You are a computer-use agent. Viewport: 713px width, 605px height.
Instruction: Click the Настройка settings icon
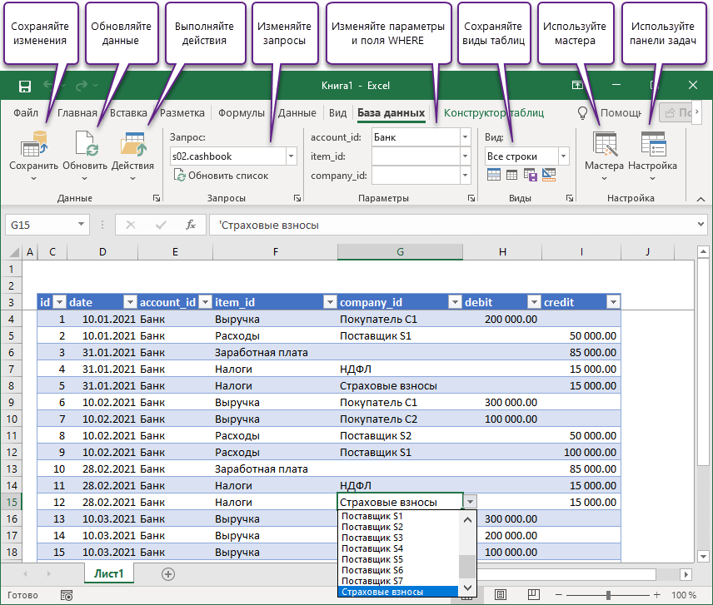click(x=652, y=147)
